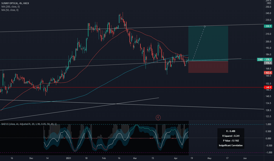Click the R : 0.488 statistic
The height and width of the screenshot is (161, 274).
[x=231, y=131]
